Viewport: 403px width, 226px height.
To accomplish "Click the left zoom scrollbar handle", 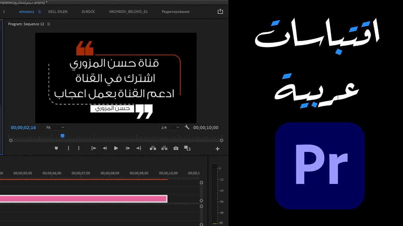I will pyautogui.click(x=11, y=140).
